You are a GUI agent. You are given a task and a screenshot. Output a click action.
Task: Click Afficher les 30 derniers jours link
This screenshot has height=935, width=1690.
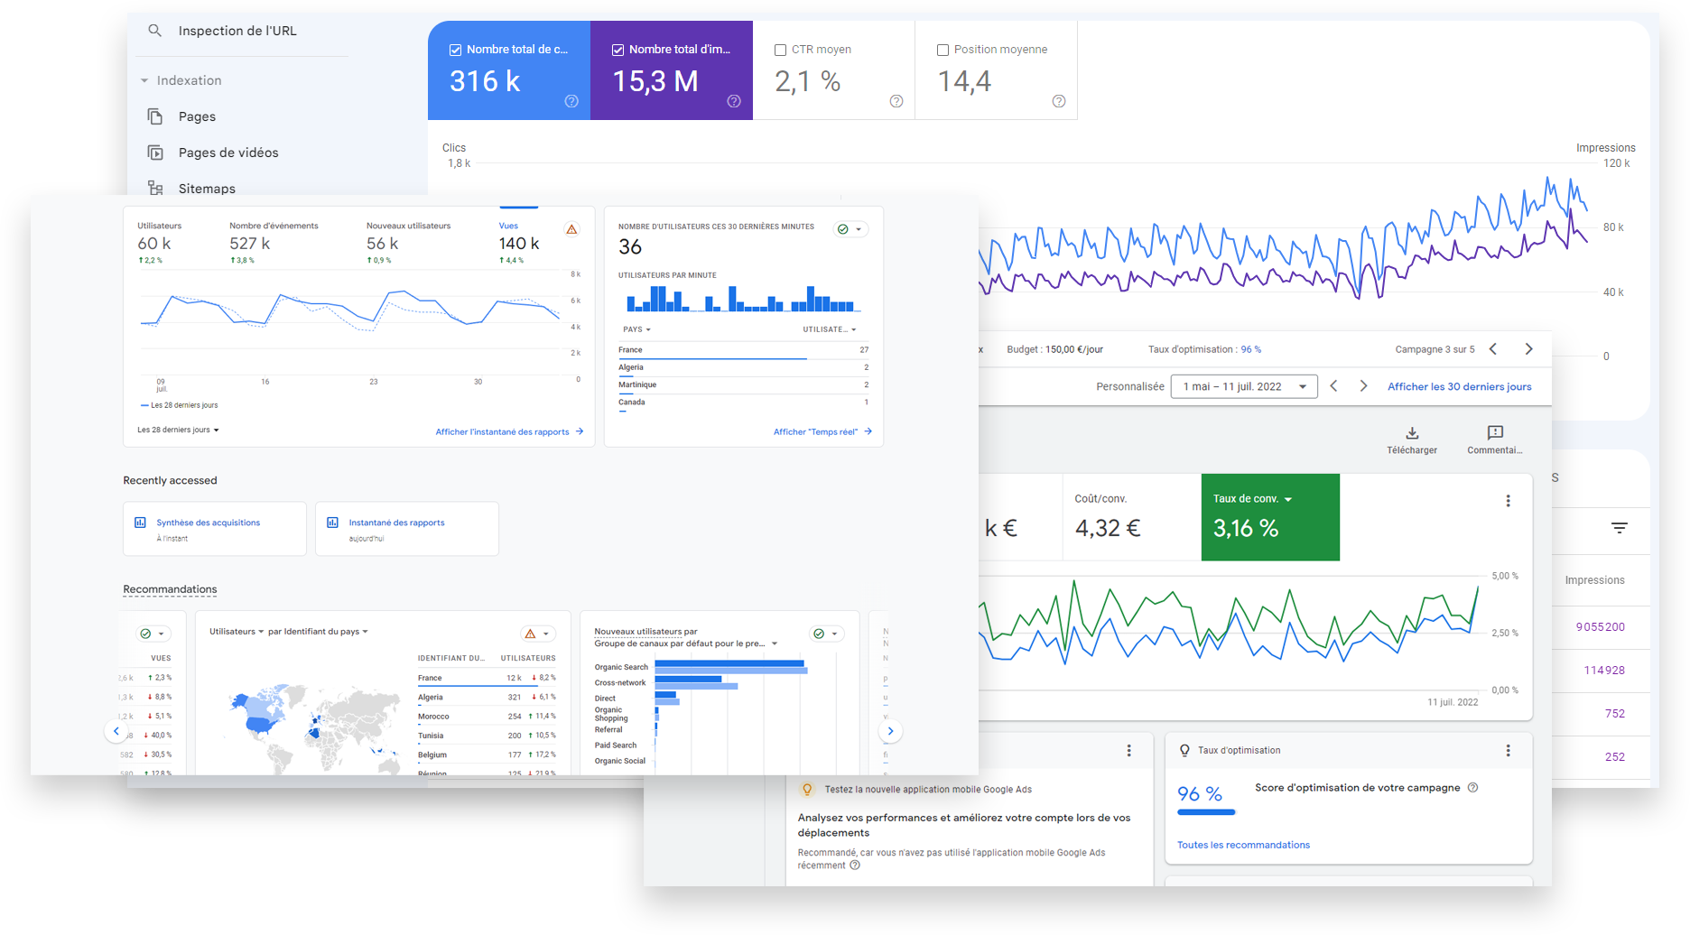tap(1459, 386)
